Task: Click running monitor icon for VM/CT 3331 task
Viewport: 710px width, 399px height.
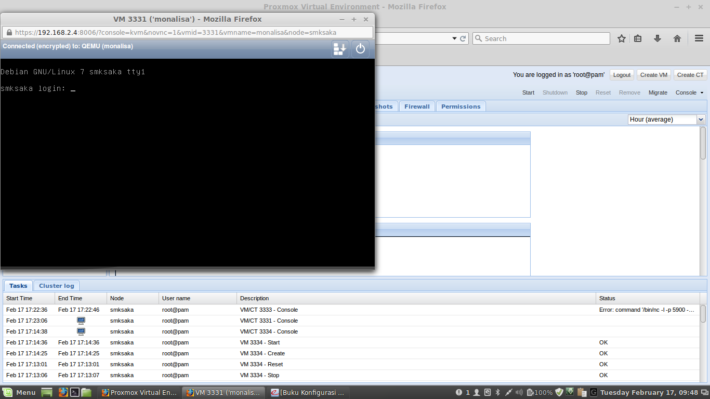Action: point(81,321)
